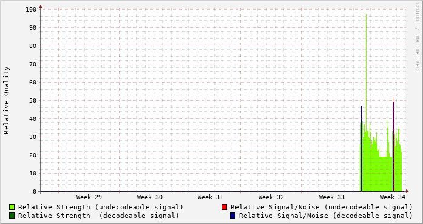Click the 50 value on y-axis

(x=33, y=100)
